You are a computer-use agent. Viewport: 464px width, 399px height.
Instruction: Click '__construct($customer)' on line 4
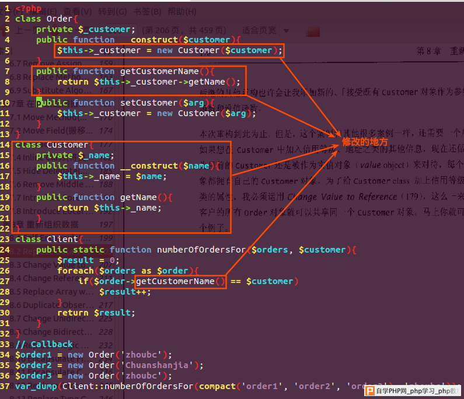(x=178, y=40)
